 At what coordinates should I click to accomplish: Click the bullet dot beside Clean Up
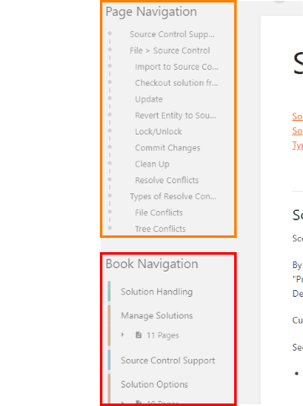click(110, 163)
